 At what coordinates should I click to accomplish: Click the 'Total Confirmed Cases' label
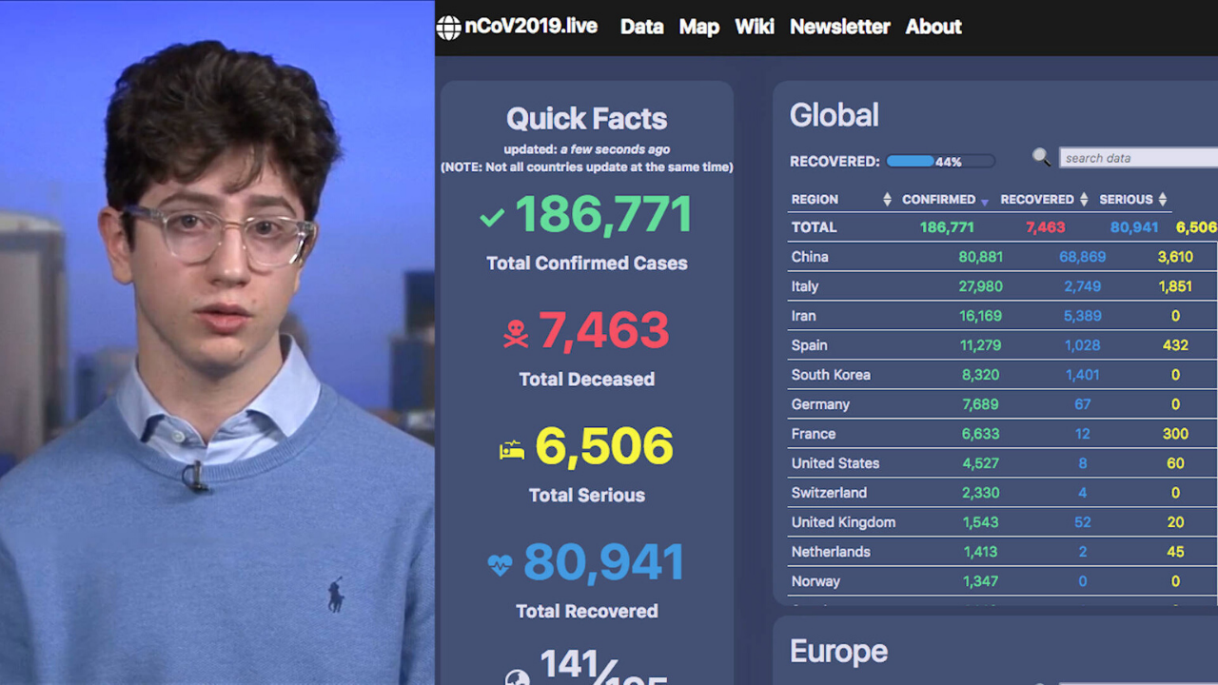click(587, 264)
